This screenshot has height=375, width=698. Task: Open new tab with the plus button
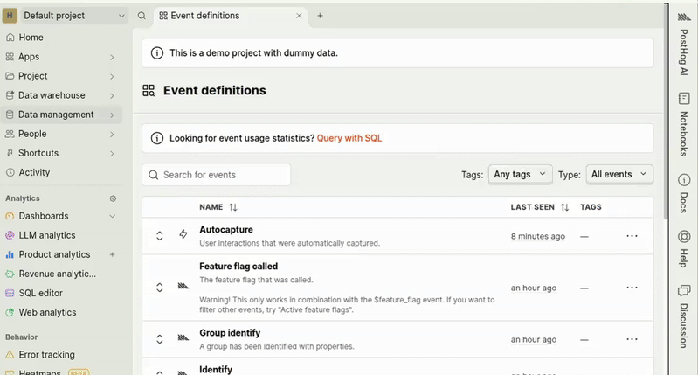(320, 16)
